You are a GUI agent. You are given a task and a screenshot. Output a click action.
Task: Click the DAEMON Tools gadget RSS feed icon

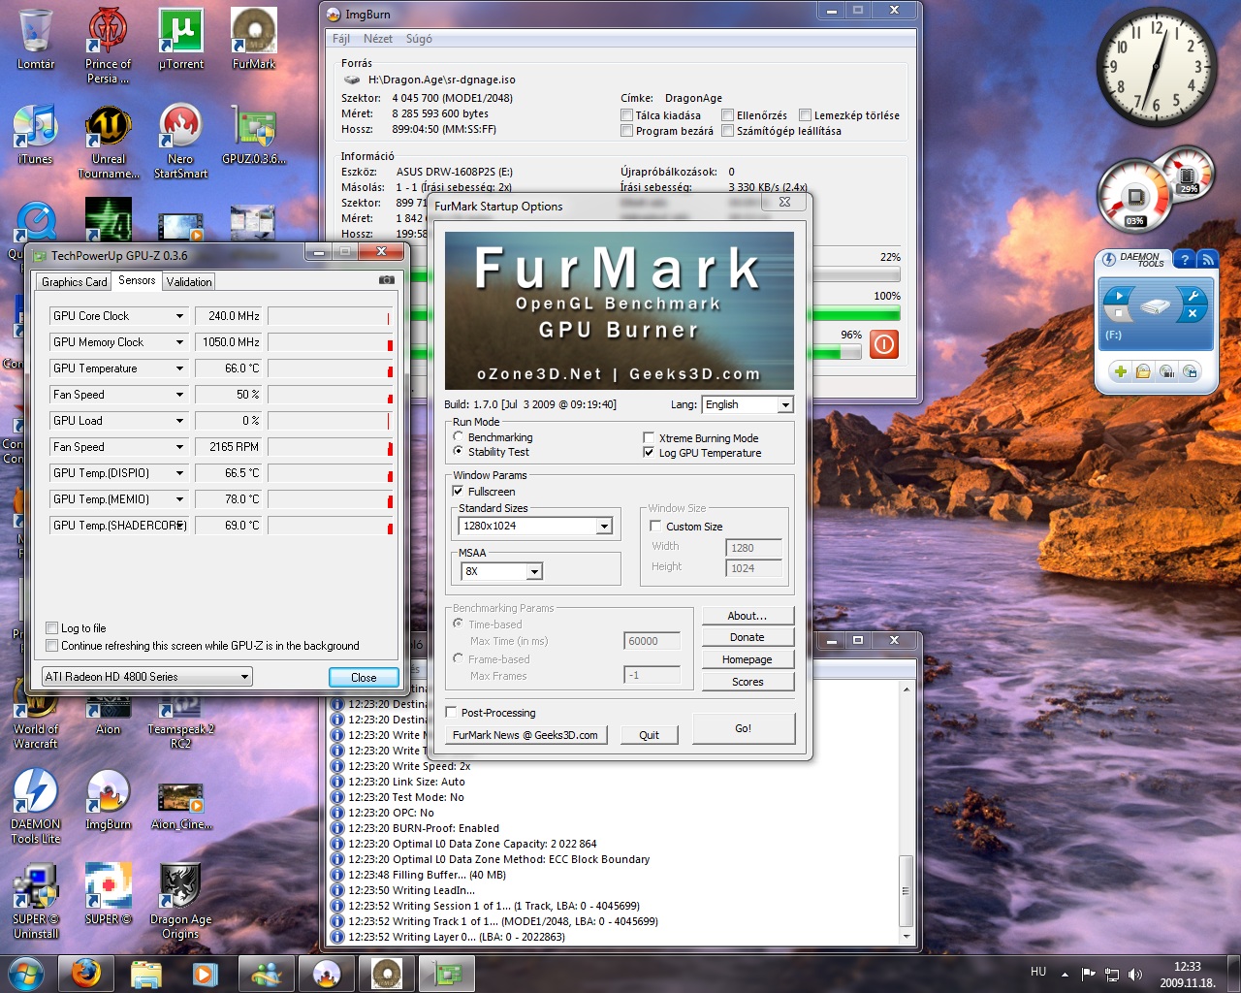1207,259
